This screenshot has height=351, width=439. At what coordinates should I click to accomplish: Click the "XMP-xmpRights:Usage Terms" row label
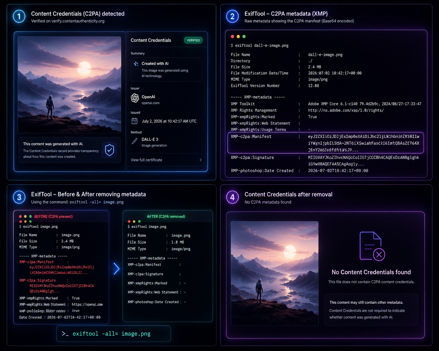[x=258, y=130]
